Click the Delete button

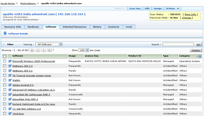(x=196, y=50)
